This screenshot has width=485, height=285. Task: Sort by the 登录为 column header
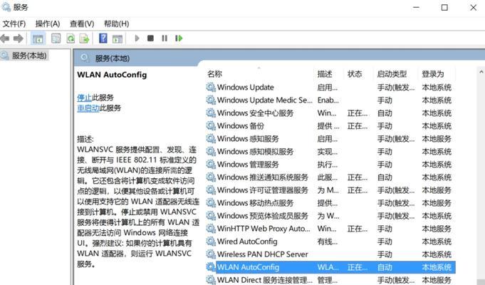pos(433,74)
